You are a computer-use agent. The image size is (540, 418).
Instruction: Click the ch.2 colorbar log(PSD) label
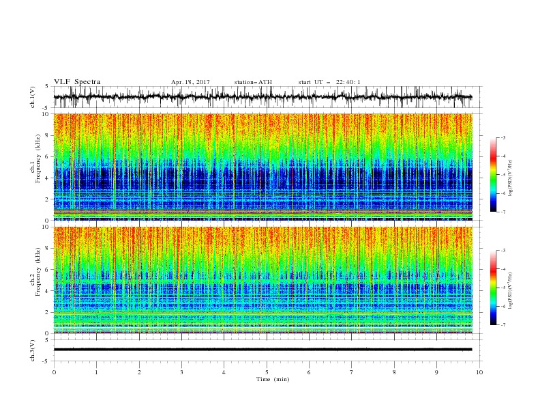pos(510,291)
